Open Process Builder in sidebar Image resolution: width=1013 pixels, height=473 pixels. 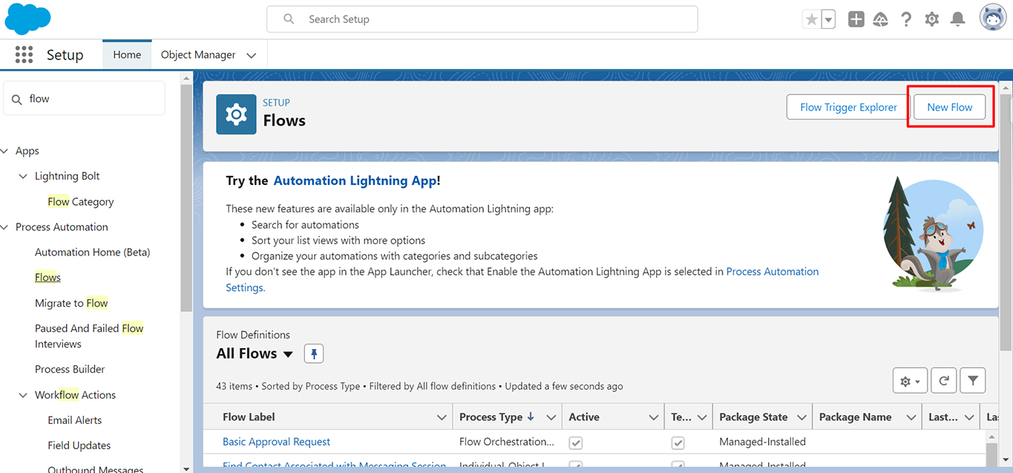pyautogui.click(x=70, y=369)
